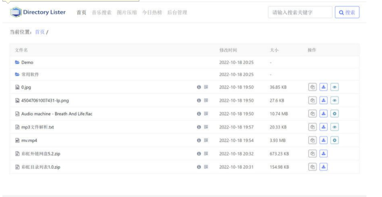This screenshot has width=382, height=197.
Task: Copy link for mp3文件解析.txt
Action: pyautogui.click(x=313, y=127)
